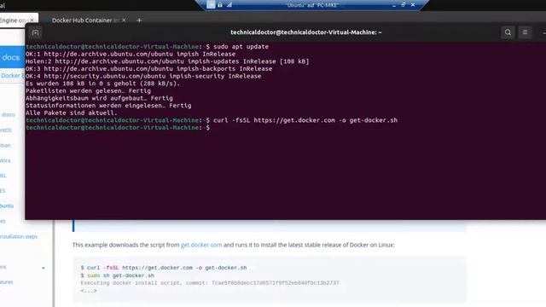Minimize the Ubuntu VM connection bar
546x307 pixels.
[x=394, y=5]
